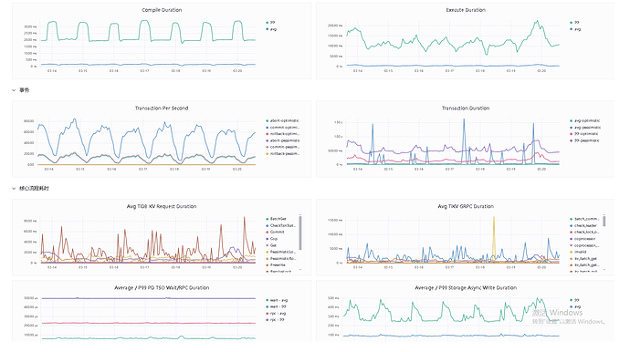Image resolution: width=630 pixels, height=352 pixels.
Task: Open the Compile Duration panel title menu
Action: click(x=162, y=10)
